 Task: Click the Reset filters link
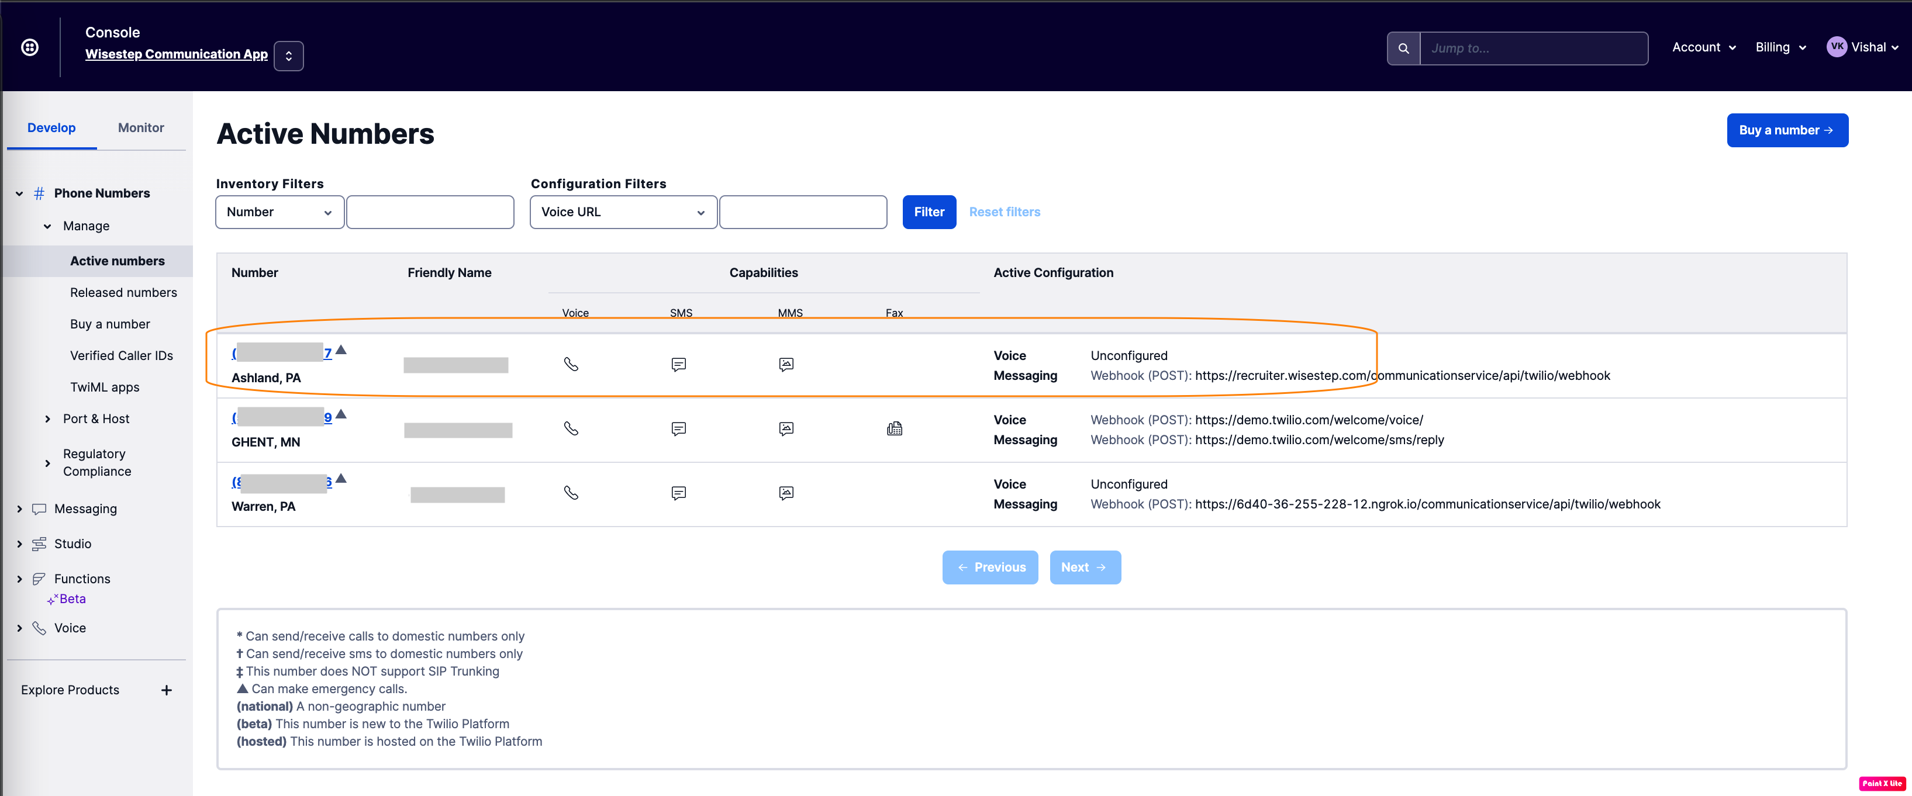coord(1005,212)
